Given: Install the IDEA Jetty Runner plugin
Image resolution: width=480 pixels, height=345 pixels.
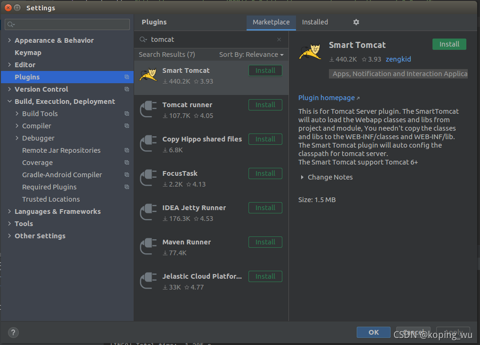Looking at the screenshot, I should click(x=265, y=208).
